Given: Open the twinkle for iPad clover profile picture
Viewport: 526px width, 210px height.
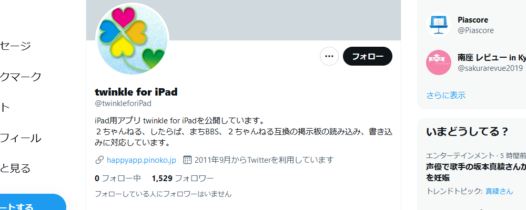Looking at the screenshot, I should (x=132, y=39).
